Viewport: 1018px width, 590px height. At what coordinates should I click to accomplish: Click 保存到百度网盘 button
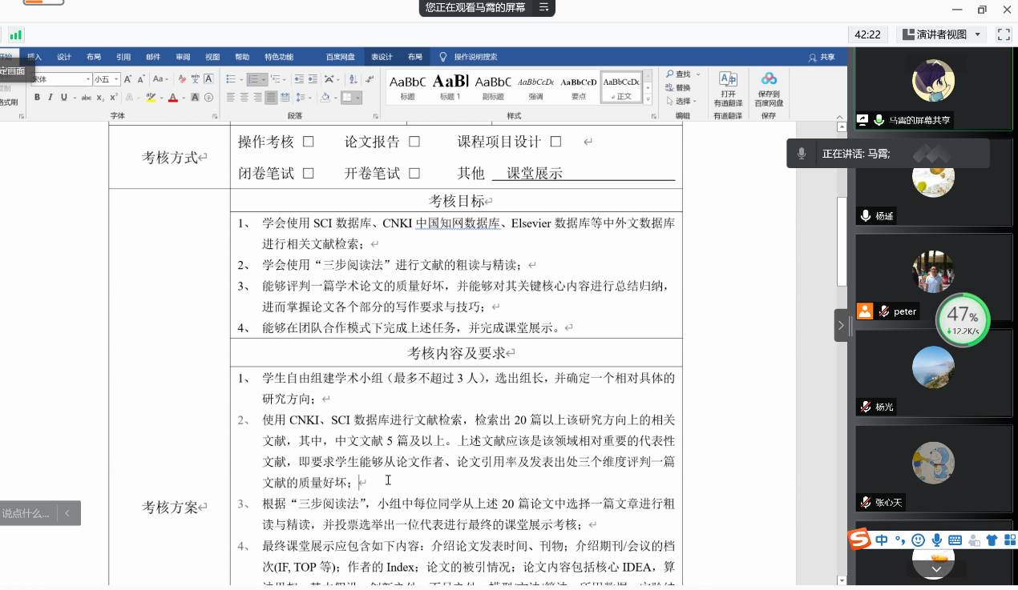pos(769,89)
